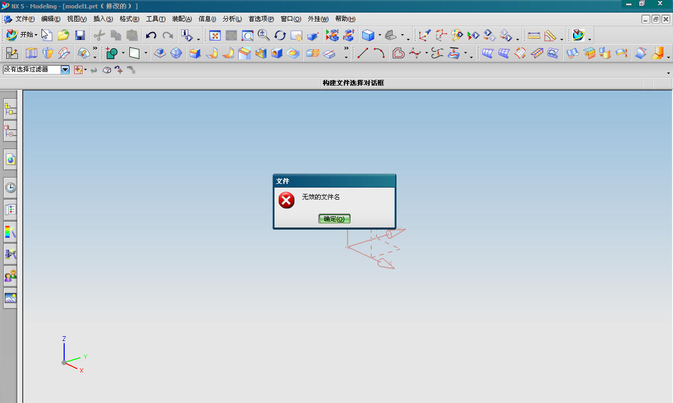This screenshot has width=673, height=403.
Task: Select the Zoom window magnifier icon
Action: pyautogui.click(x=248, y=35)
